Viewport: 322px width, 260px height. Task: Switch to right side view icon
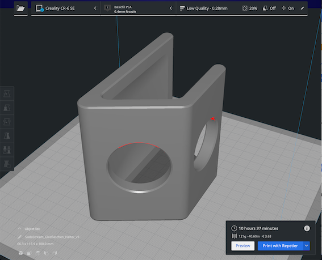[55, 253]
